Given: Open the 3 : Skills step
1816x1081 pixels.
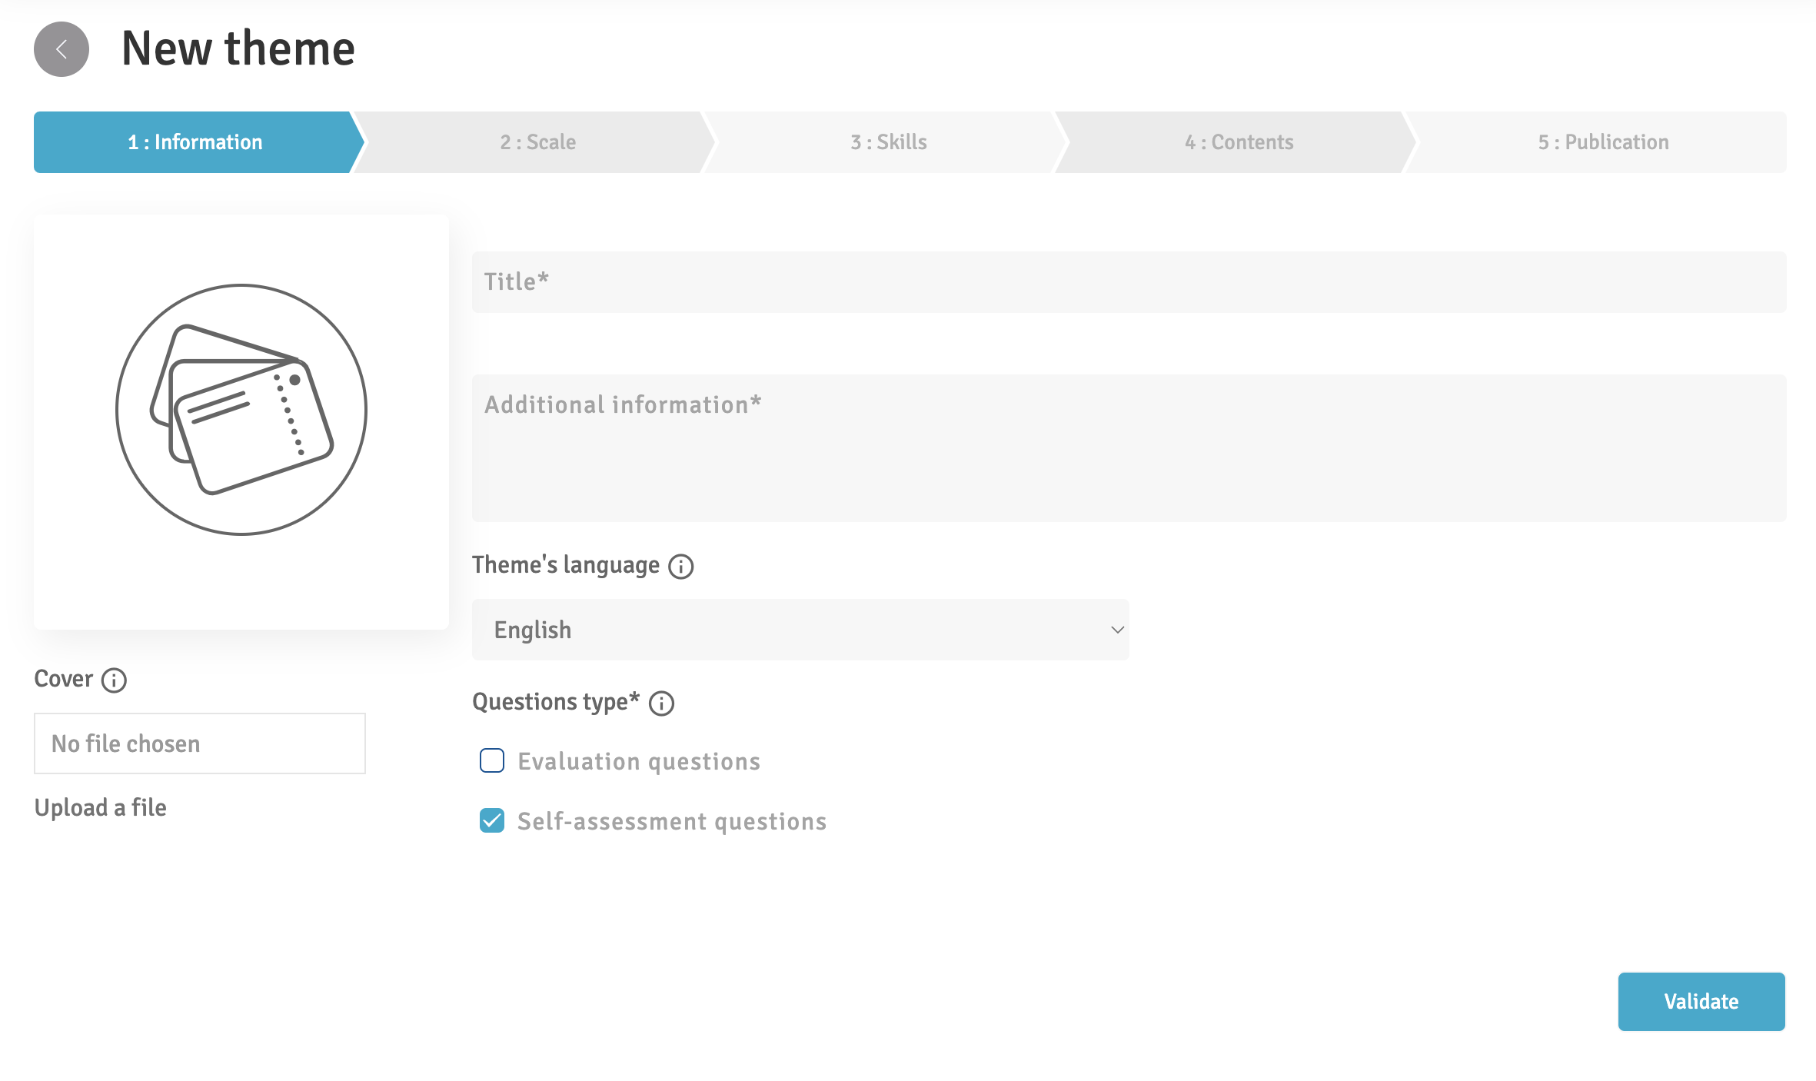Looking at the screenshot, I should [x=889, y=142].
